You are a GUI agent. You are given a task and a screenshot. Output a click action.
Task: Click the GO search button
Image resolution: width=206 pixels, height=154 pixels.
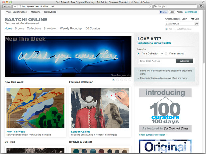tap(196, 24)
